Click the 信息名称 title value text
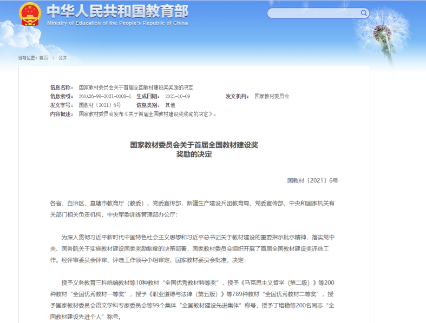The height and width of the screenshot is (323, 426). (136, 87)
